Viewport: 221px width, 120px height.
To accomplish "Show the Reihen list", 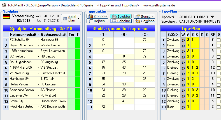I will click(97, 21).
